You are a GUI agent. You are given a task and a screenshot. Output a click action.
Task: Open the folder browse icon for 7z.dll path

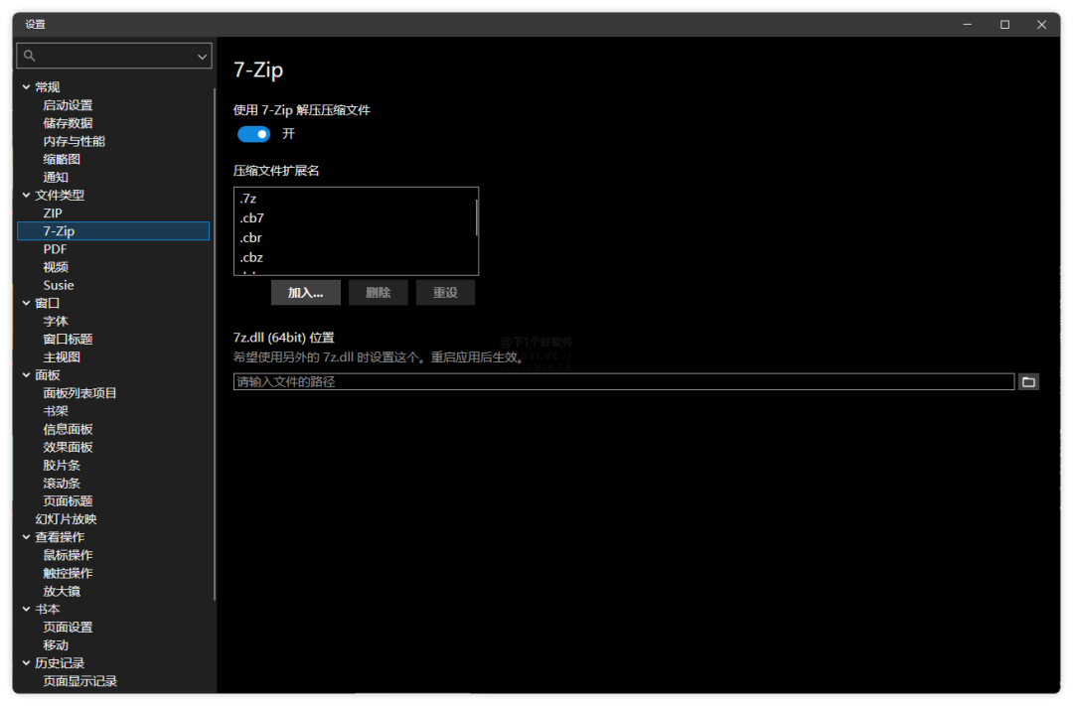(x=1028, y=381)
